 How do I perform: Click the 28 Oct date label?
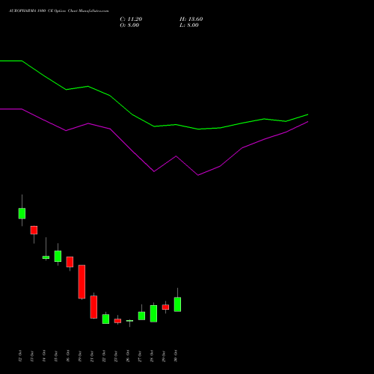(152, 356)
